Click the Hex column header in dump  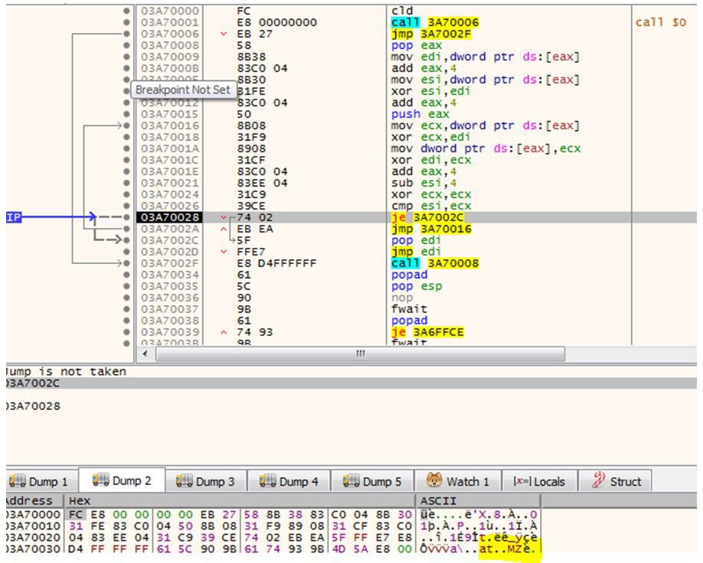(80, 500)
